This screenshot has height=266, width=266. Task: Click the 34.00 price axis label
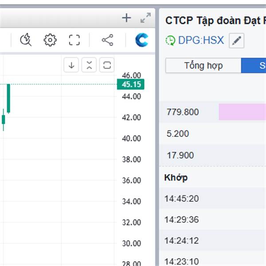[x=132, y=201]
